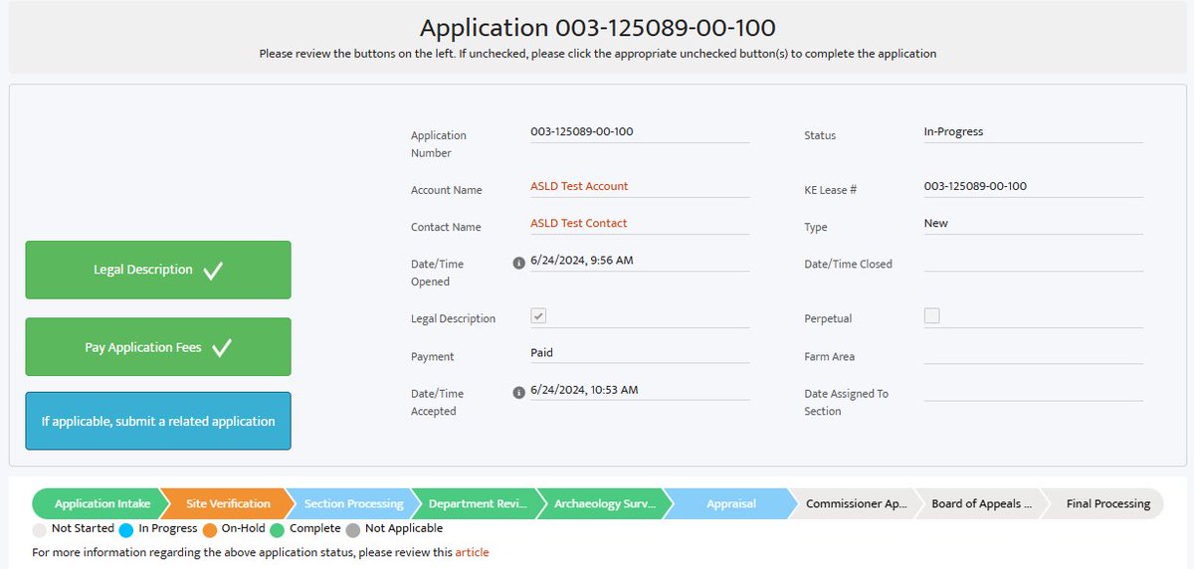Click the On-Hold orange legend dot
Viewport: 1194px width, 569px height.
209,530
